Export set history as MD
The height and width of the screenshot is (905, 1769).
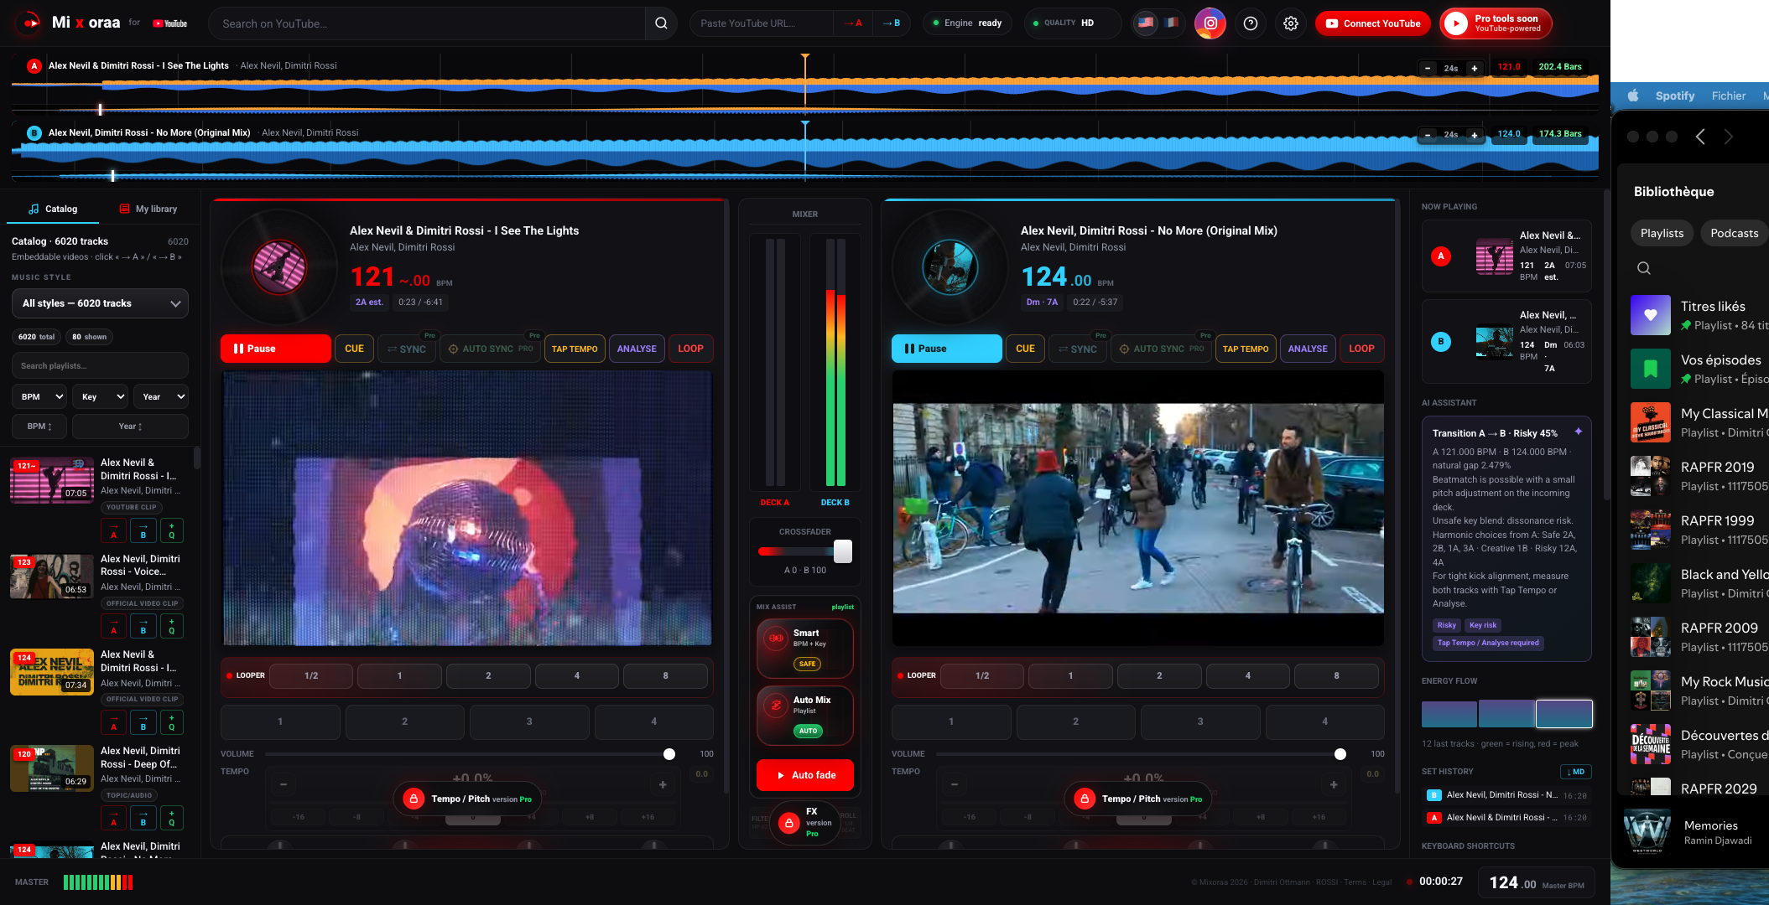pyautogui.click(x=1575, y=772)
